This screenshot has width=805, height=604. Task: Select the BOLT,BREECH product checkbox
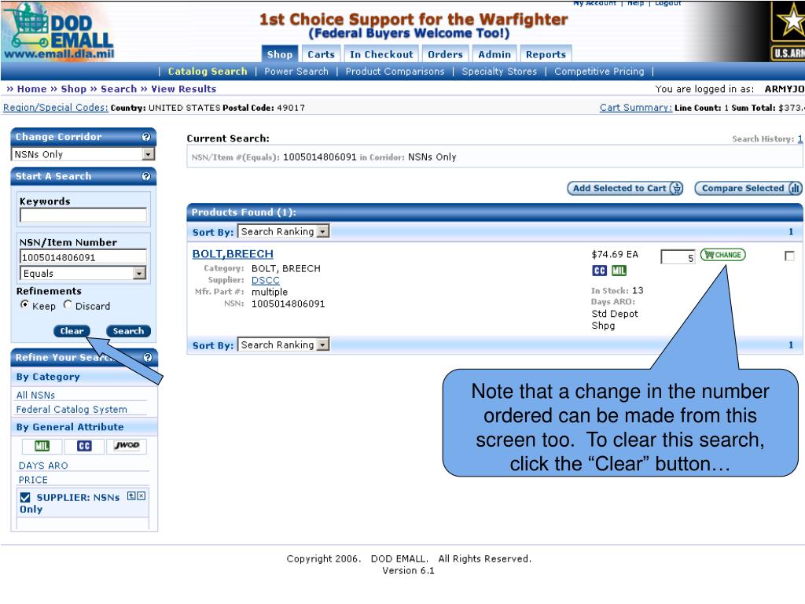[x=789, y=256]
